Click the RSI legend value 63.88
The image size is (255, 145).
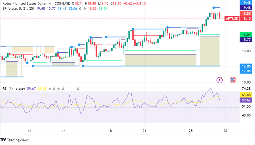(x=42, y=88)
